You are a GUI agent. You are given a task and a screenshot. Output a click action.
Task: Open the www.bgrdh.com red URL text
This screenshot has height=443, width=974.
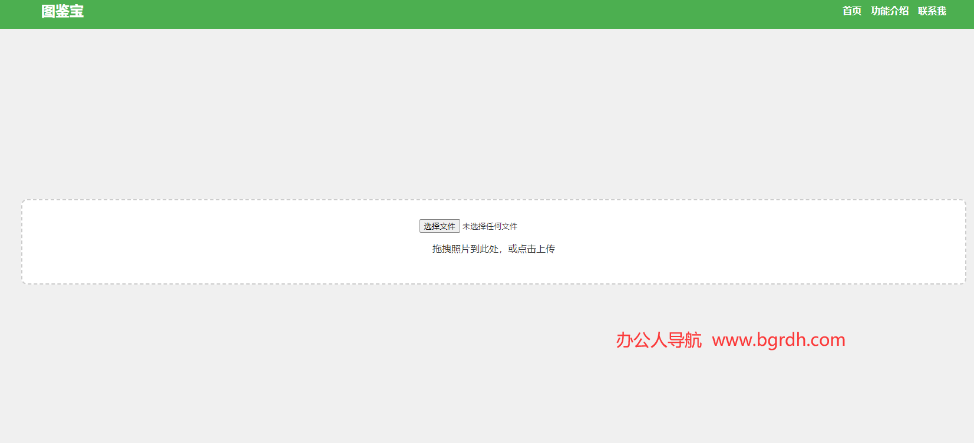pyautogui.click(x=778, y=340)
